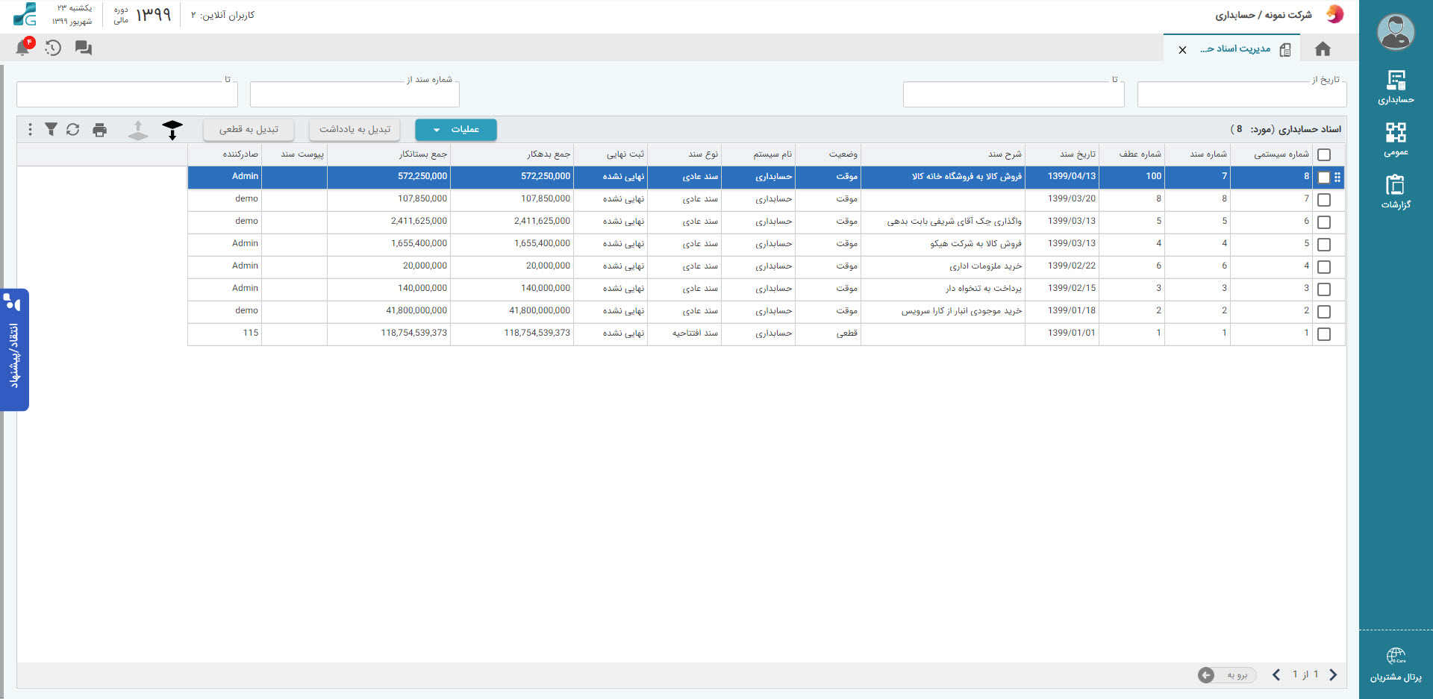Check the row خرید ملزومات اداری
The image size is (1433, 699).
[1324, 267]
